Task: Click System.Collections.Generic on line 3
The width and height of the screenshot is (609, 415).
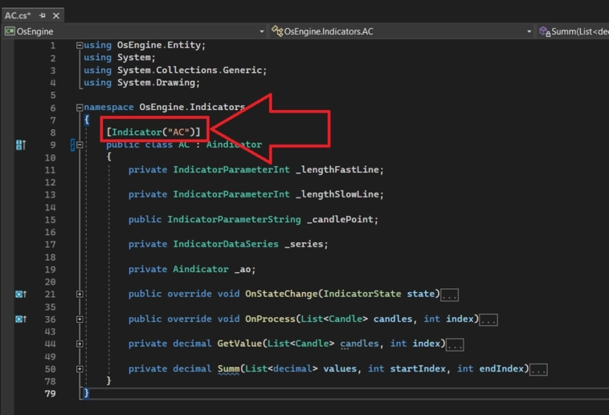Action: pos(190,71)
